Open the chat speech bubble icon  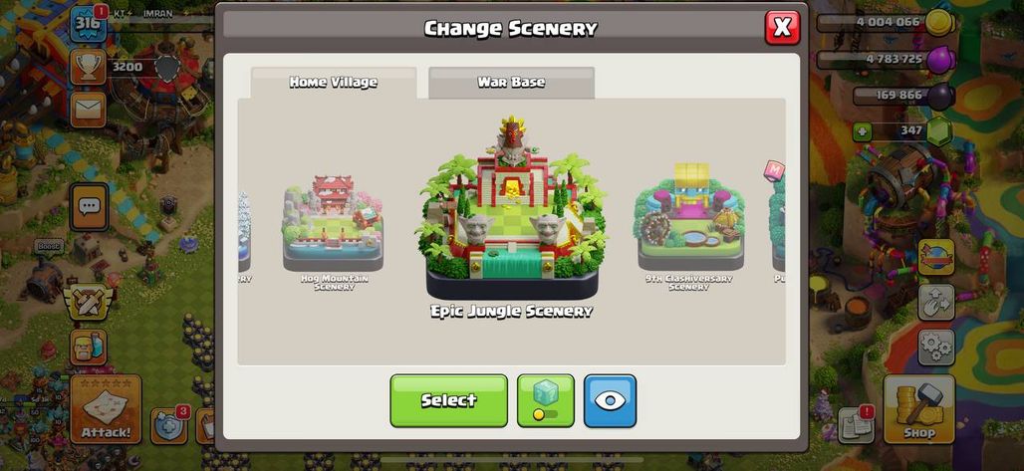tap(89, 206)
